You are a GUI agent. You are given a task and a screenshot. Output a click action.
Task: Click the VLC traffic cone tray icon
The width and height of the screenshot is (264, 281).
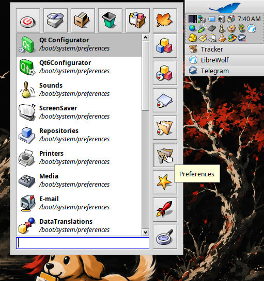(222, 38)
